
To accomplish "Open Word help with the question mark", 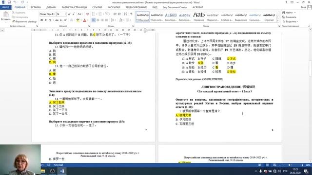I will (286, 2).
